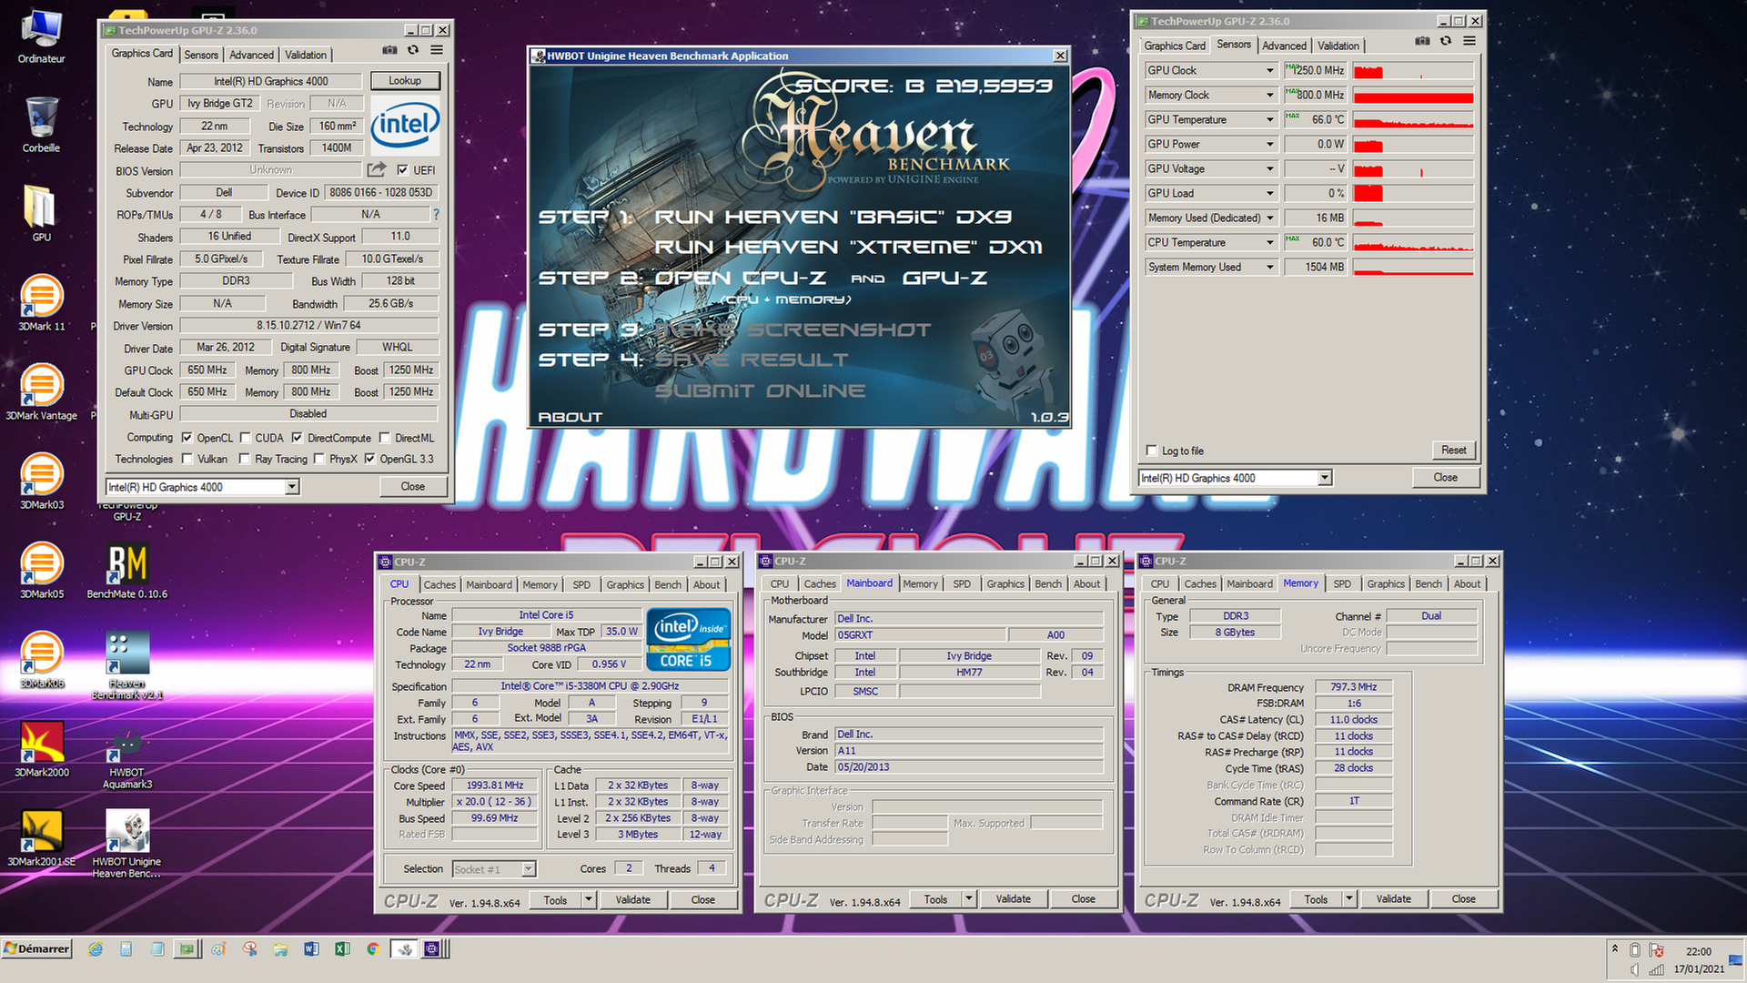1747x983 pixels.
Task: Open Internet Explorer from the taskbar
Action: [x=96, y=949]
